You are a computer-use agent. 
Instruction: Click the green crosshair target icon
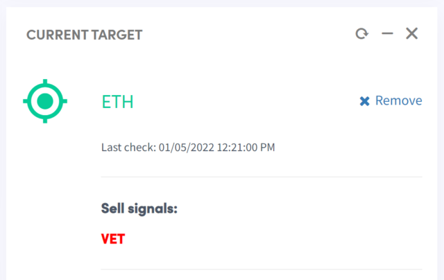click(45, 101)
